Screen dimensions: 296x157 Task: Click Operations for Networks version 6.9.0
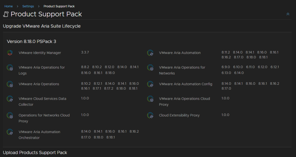coord(226,67)
